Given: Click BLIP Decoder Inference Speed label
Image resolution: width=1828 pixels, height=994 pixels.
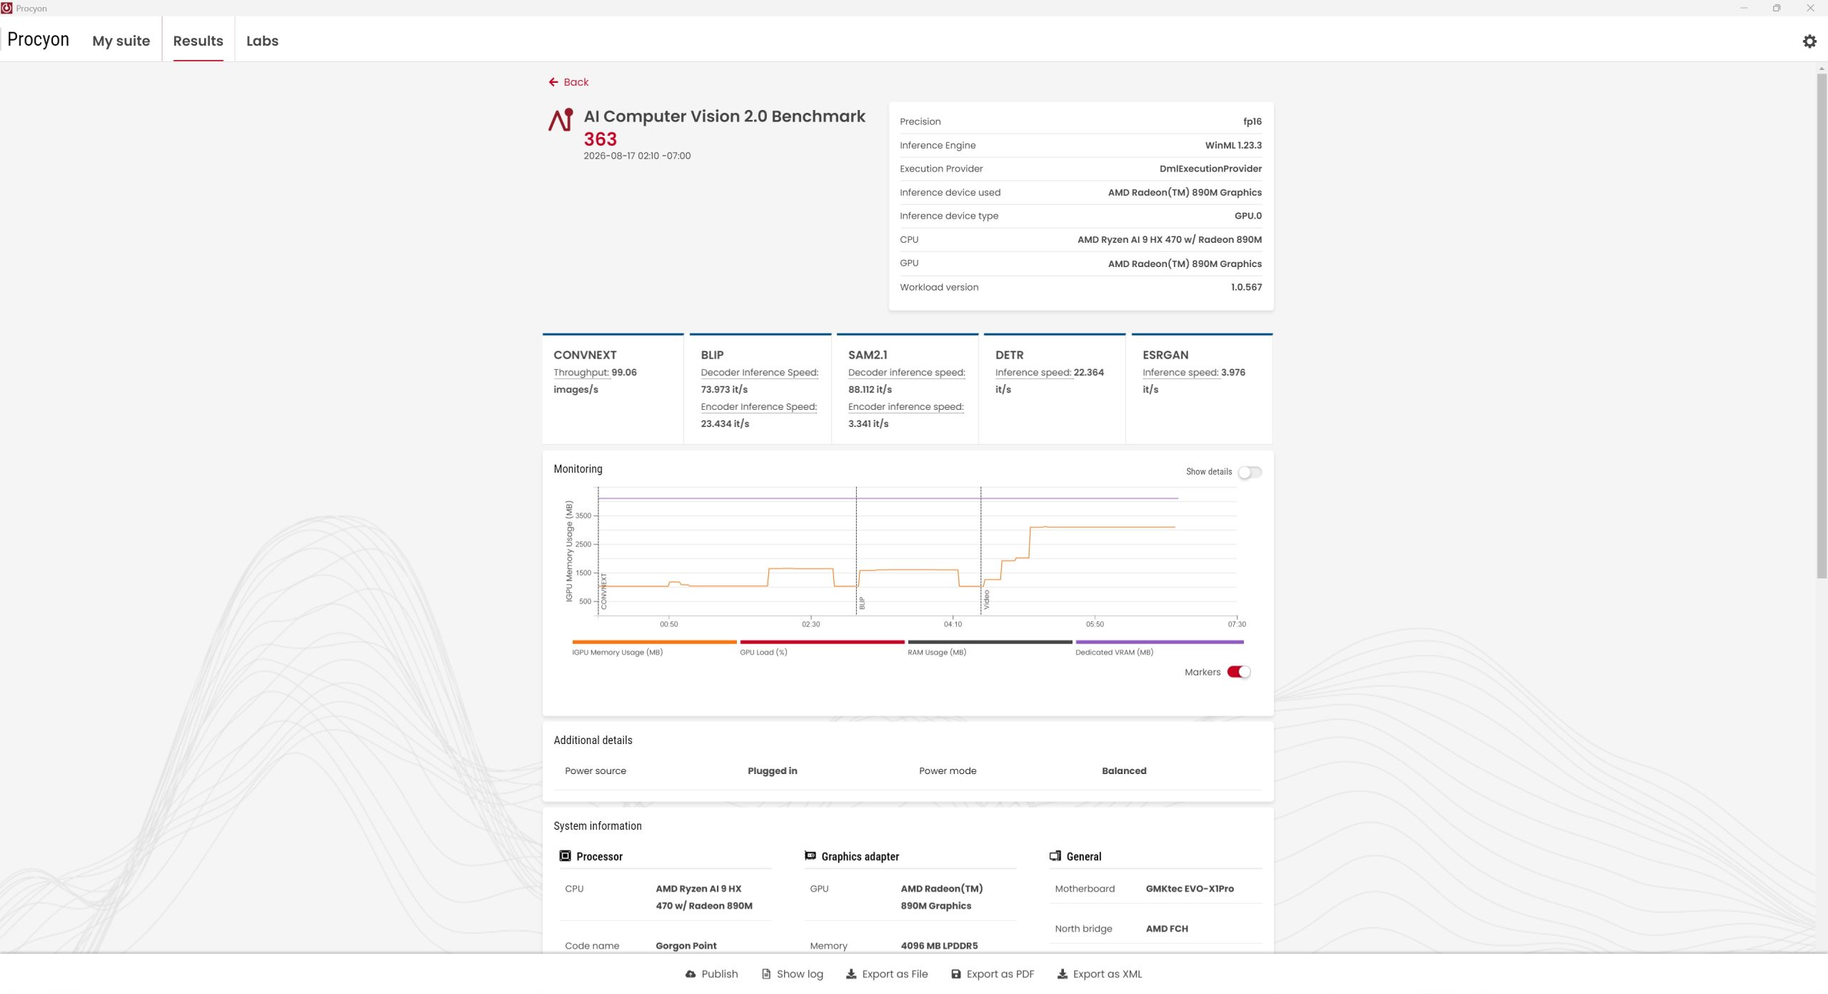Looking at the screenshot, I should tap(759, 373).
